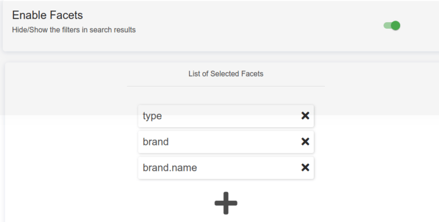This screenshot has height=222, width=439.
Task: Click the divider under 'List of Selected Facets'
Action: coord(226,86)
